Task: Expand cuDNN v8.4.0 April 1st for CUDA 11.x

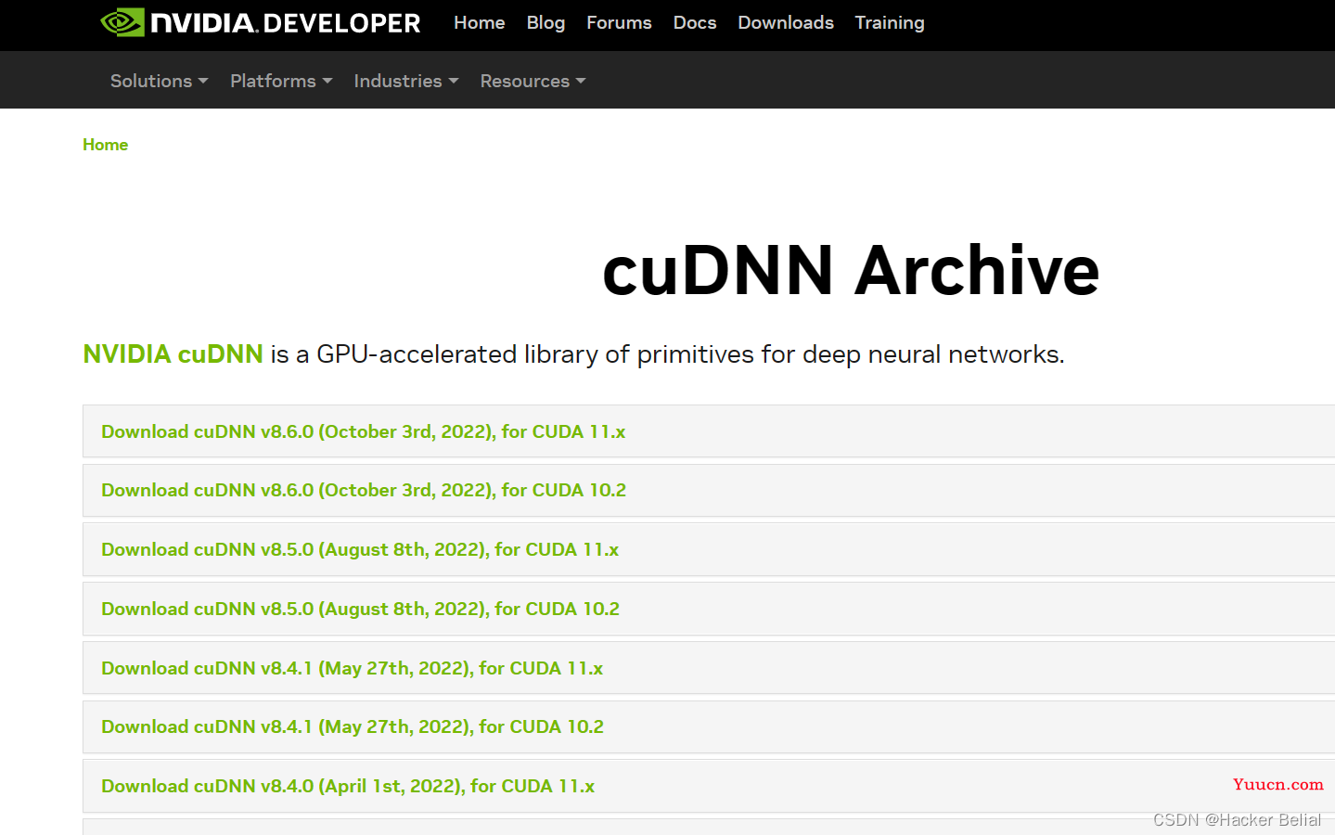Action: [709, 786]
